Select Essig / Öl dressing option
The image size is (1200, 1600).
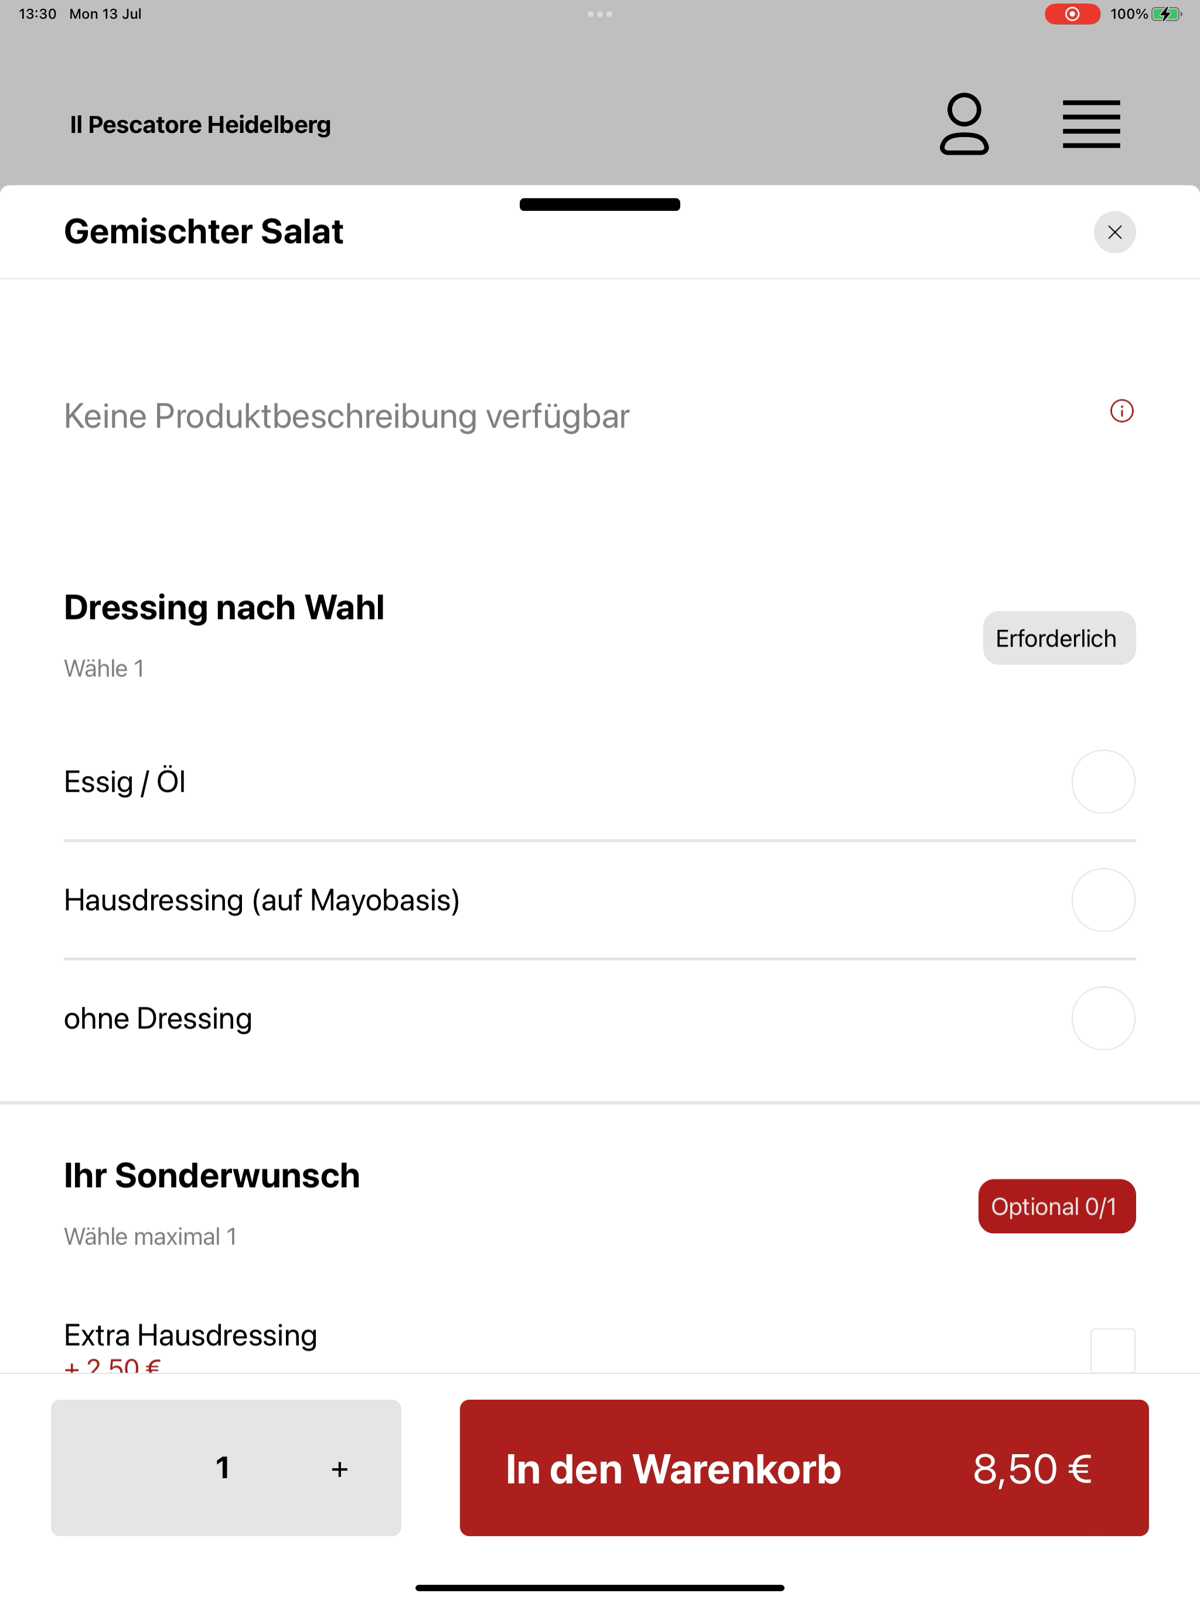(1103, 782)
